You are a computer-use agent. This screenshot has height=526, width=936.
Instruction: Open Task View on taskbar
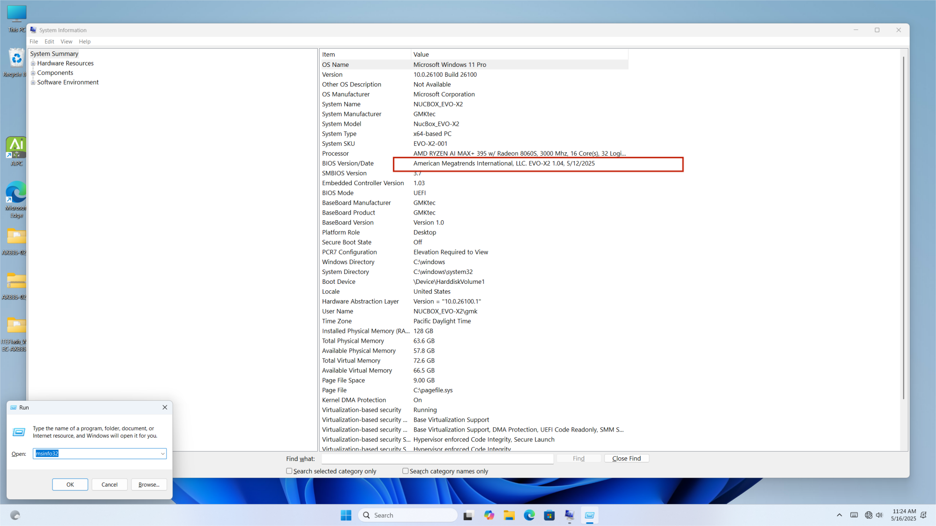468,515
